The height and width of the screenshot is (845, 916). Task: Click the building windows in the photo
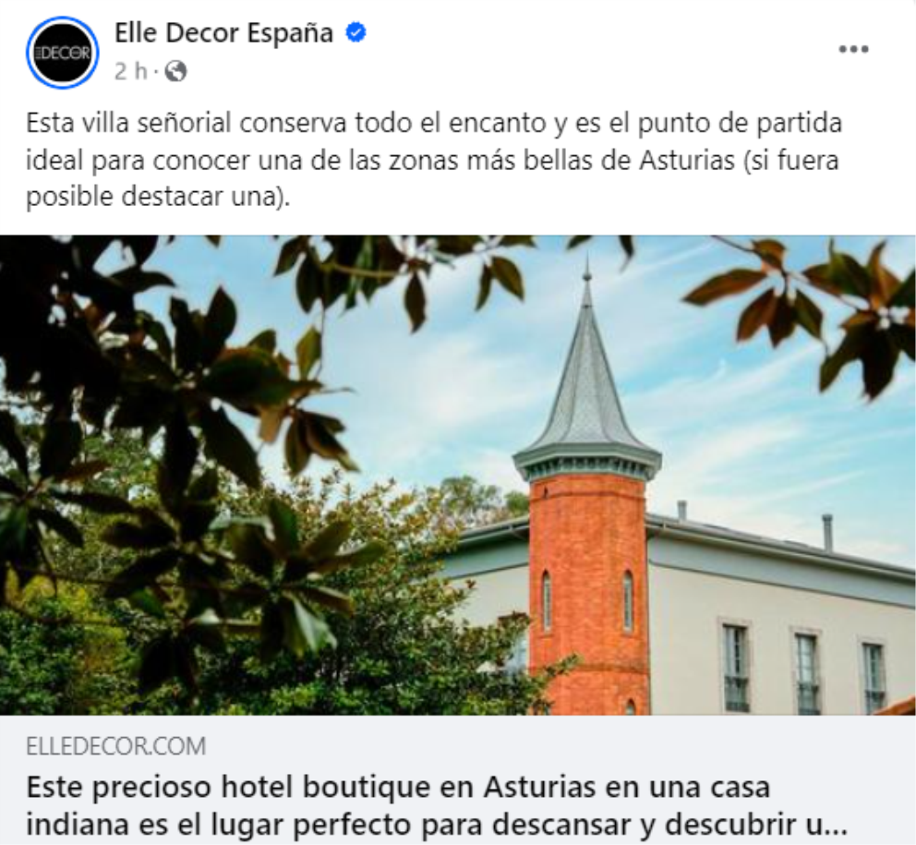pyautogui.click(x=805, y=670)
